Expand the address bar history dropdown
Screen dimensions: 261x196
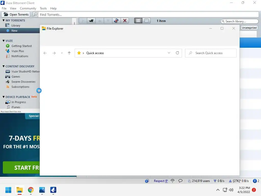tap(169, 53)
